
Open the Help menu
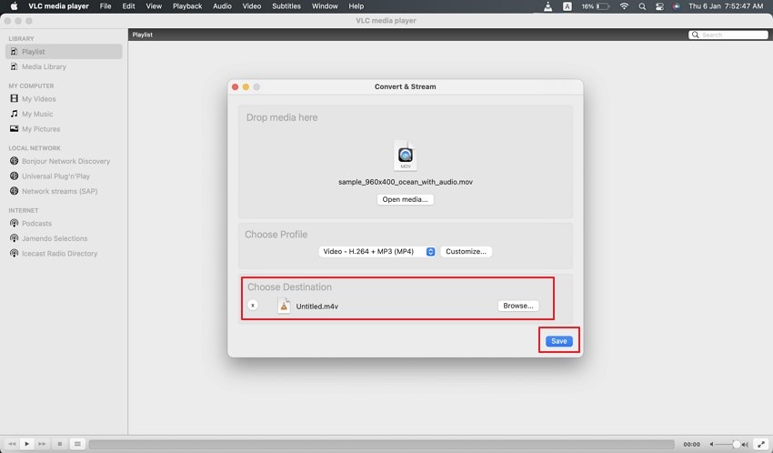tap(356, 6)
